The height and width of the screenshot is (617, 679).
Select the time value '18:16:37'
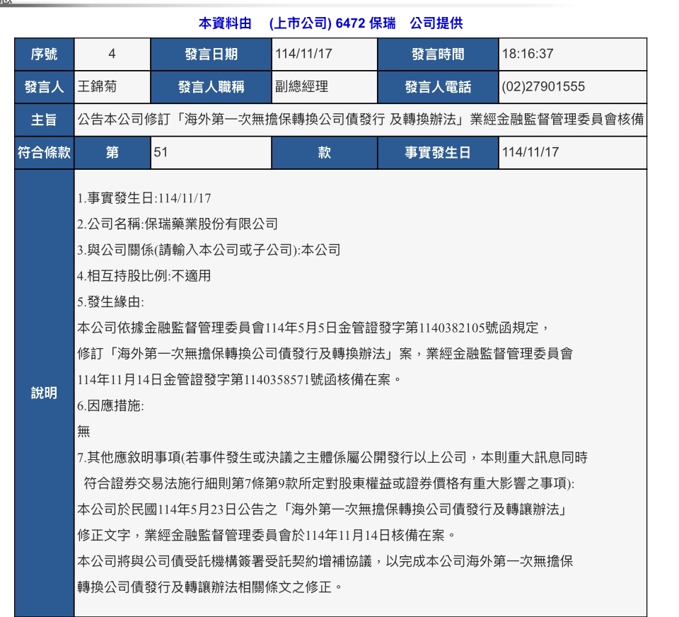pos(528,54)
